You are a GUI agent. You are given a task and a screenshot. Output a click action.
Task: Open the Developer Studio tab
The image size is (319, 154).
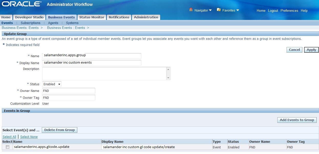(29, 17)
